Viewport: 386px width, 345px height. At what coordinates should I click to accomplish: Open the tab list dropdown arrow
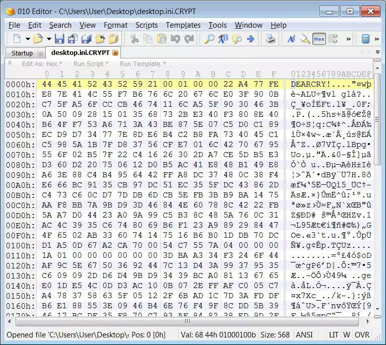[x=377, y=52]
